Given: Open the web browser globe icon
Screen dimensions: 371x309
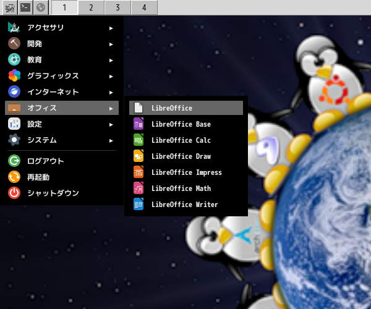Looking at the screenshot, I should [41, 7].
